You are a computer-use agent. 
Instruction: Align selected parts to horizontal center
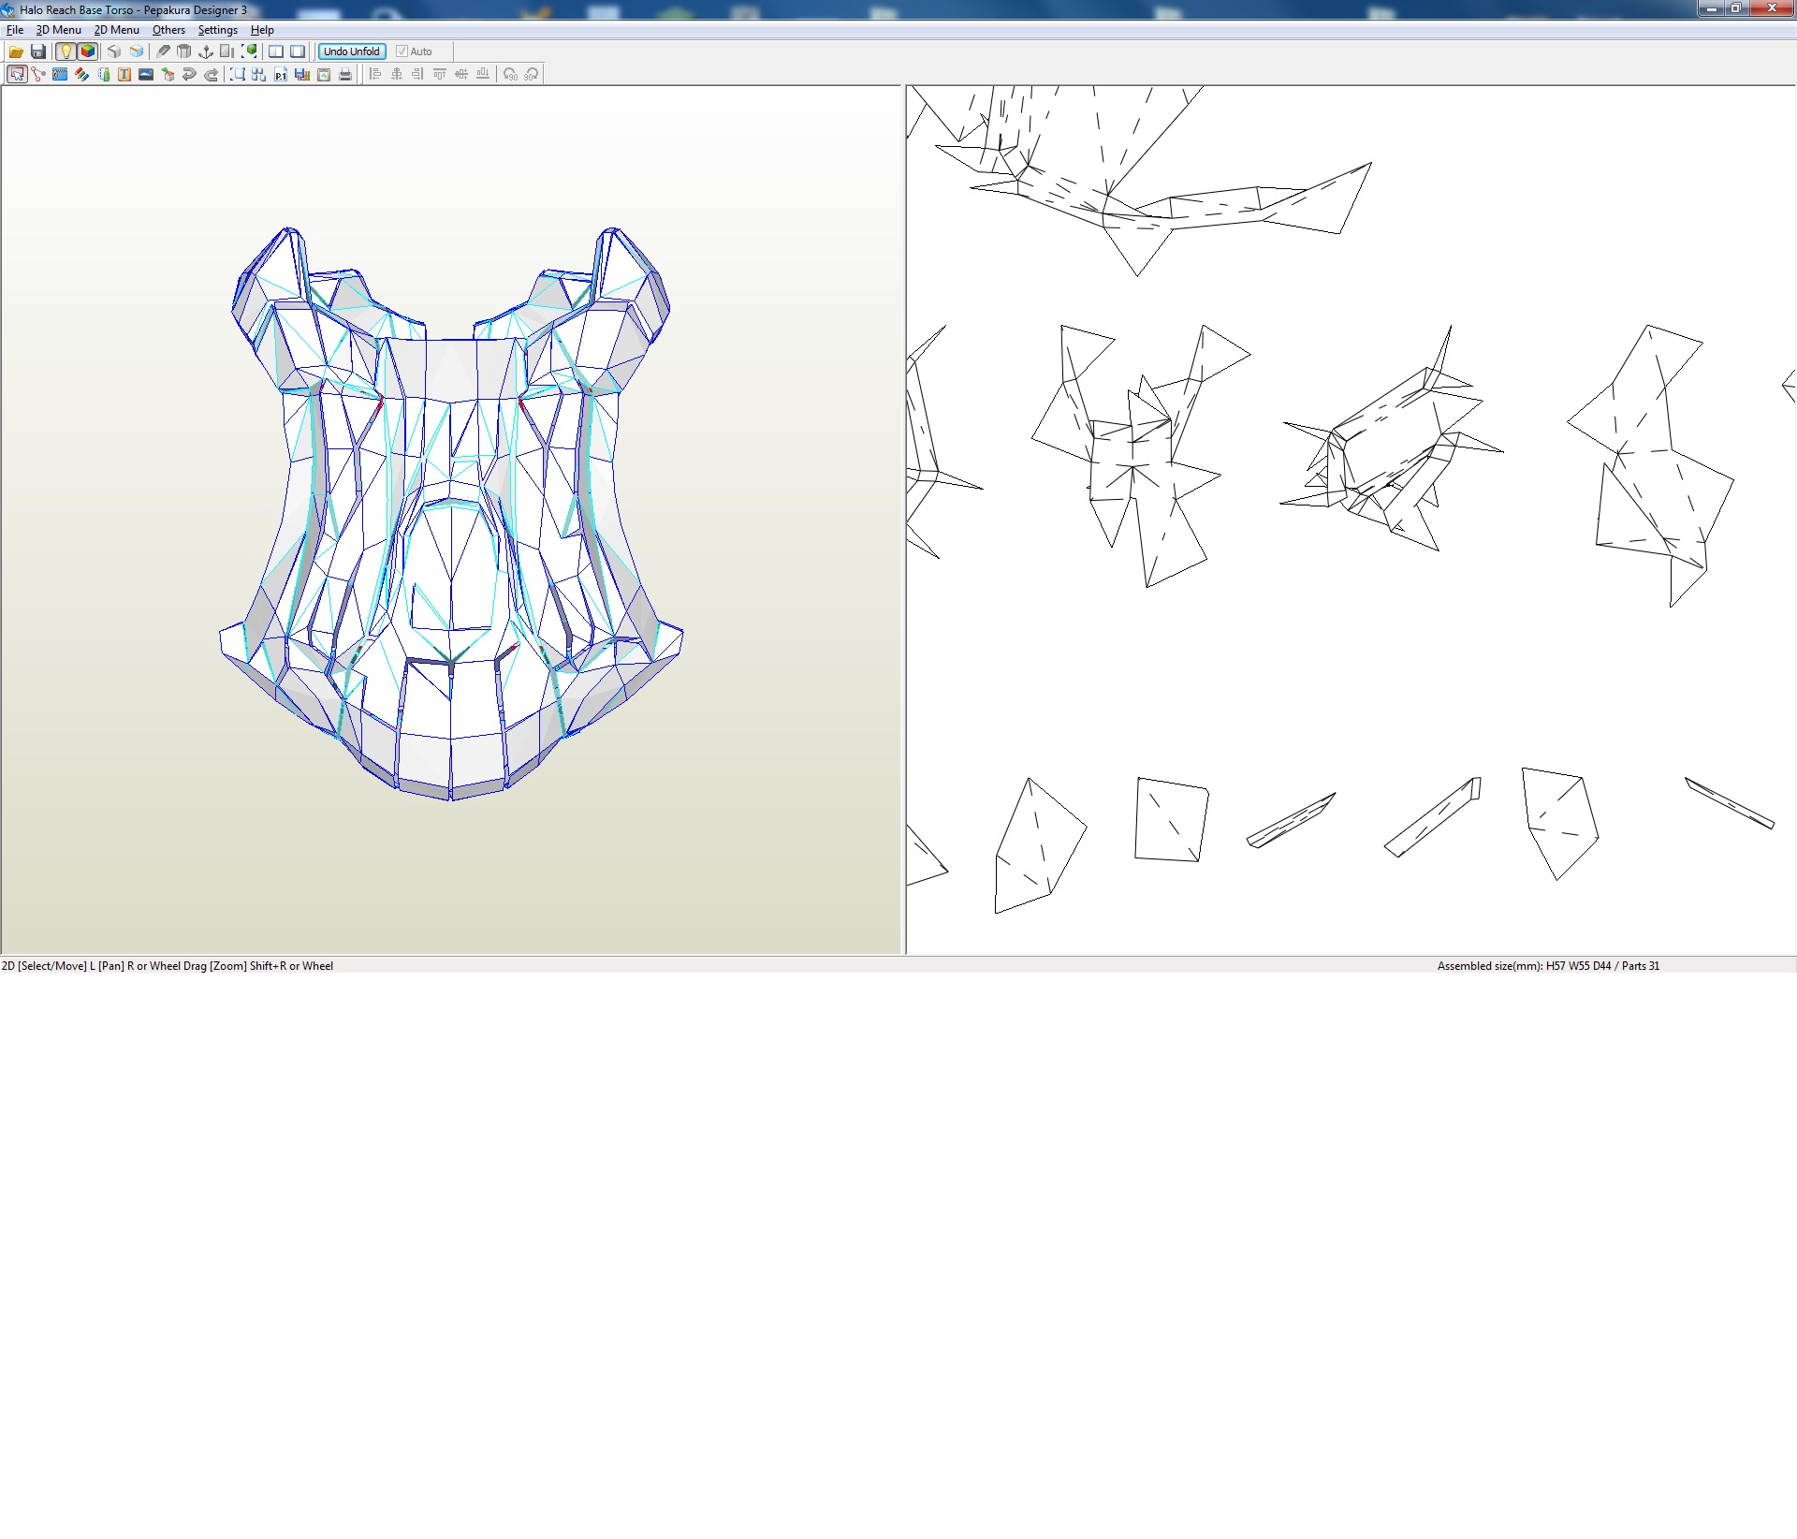(397, 74)
